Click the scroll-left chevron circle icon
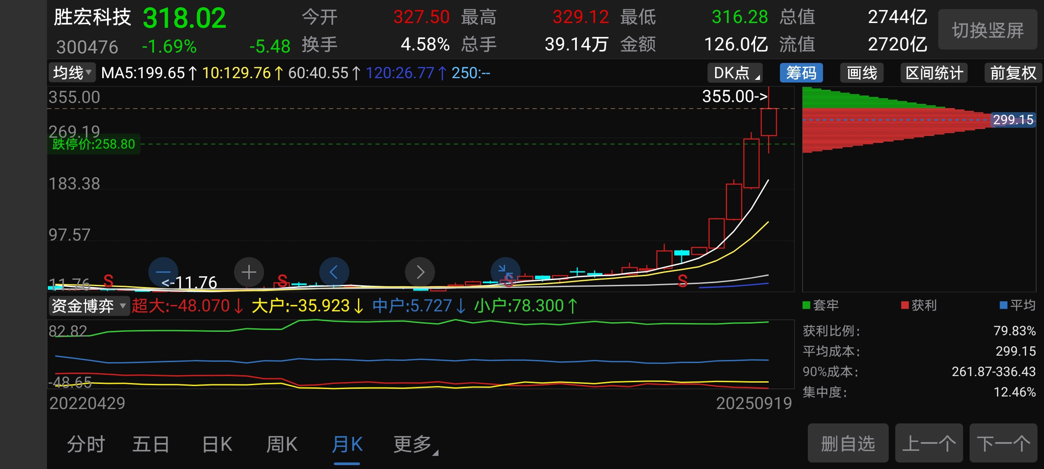 pyautogui.click(x=334, y=272)
